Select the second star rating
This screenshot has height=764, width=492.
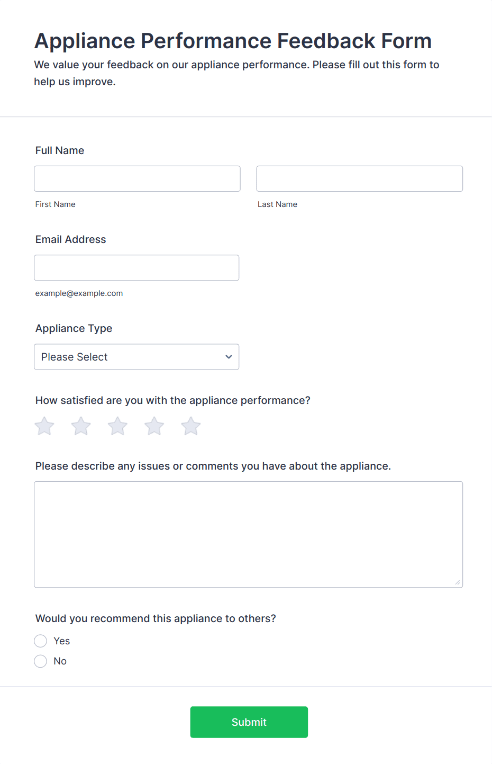click(x=81, y=426)
